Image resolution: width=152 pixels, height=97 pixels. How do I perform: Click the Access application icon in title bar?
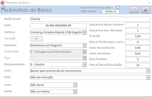tap(2, 3)
